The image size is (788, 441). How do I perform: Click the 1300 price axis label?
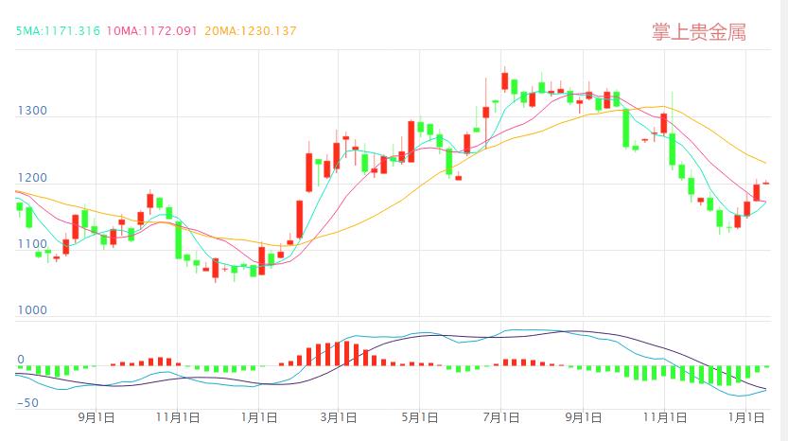click(32, 111)
